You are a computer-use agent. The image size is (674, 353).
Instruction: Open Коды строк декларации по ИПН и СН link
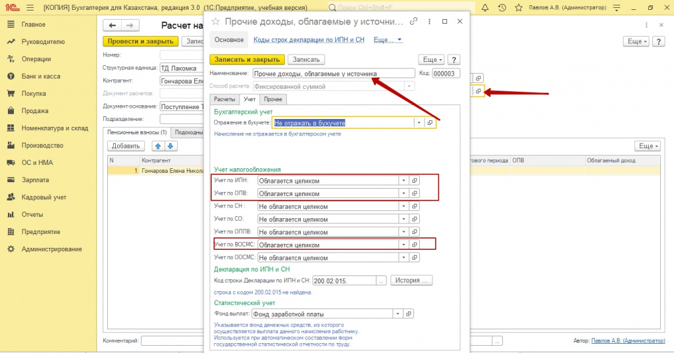pyautogui.click(x=309, y=40)
